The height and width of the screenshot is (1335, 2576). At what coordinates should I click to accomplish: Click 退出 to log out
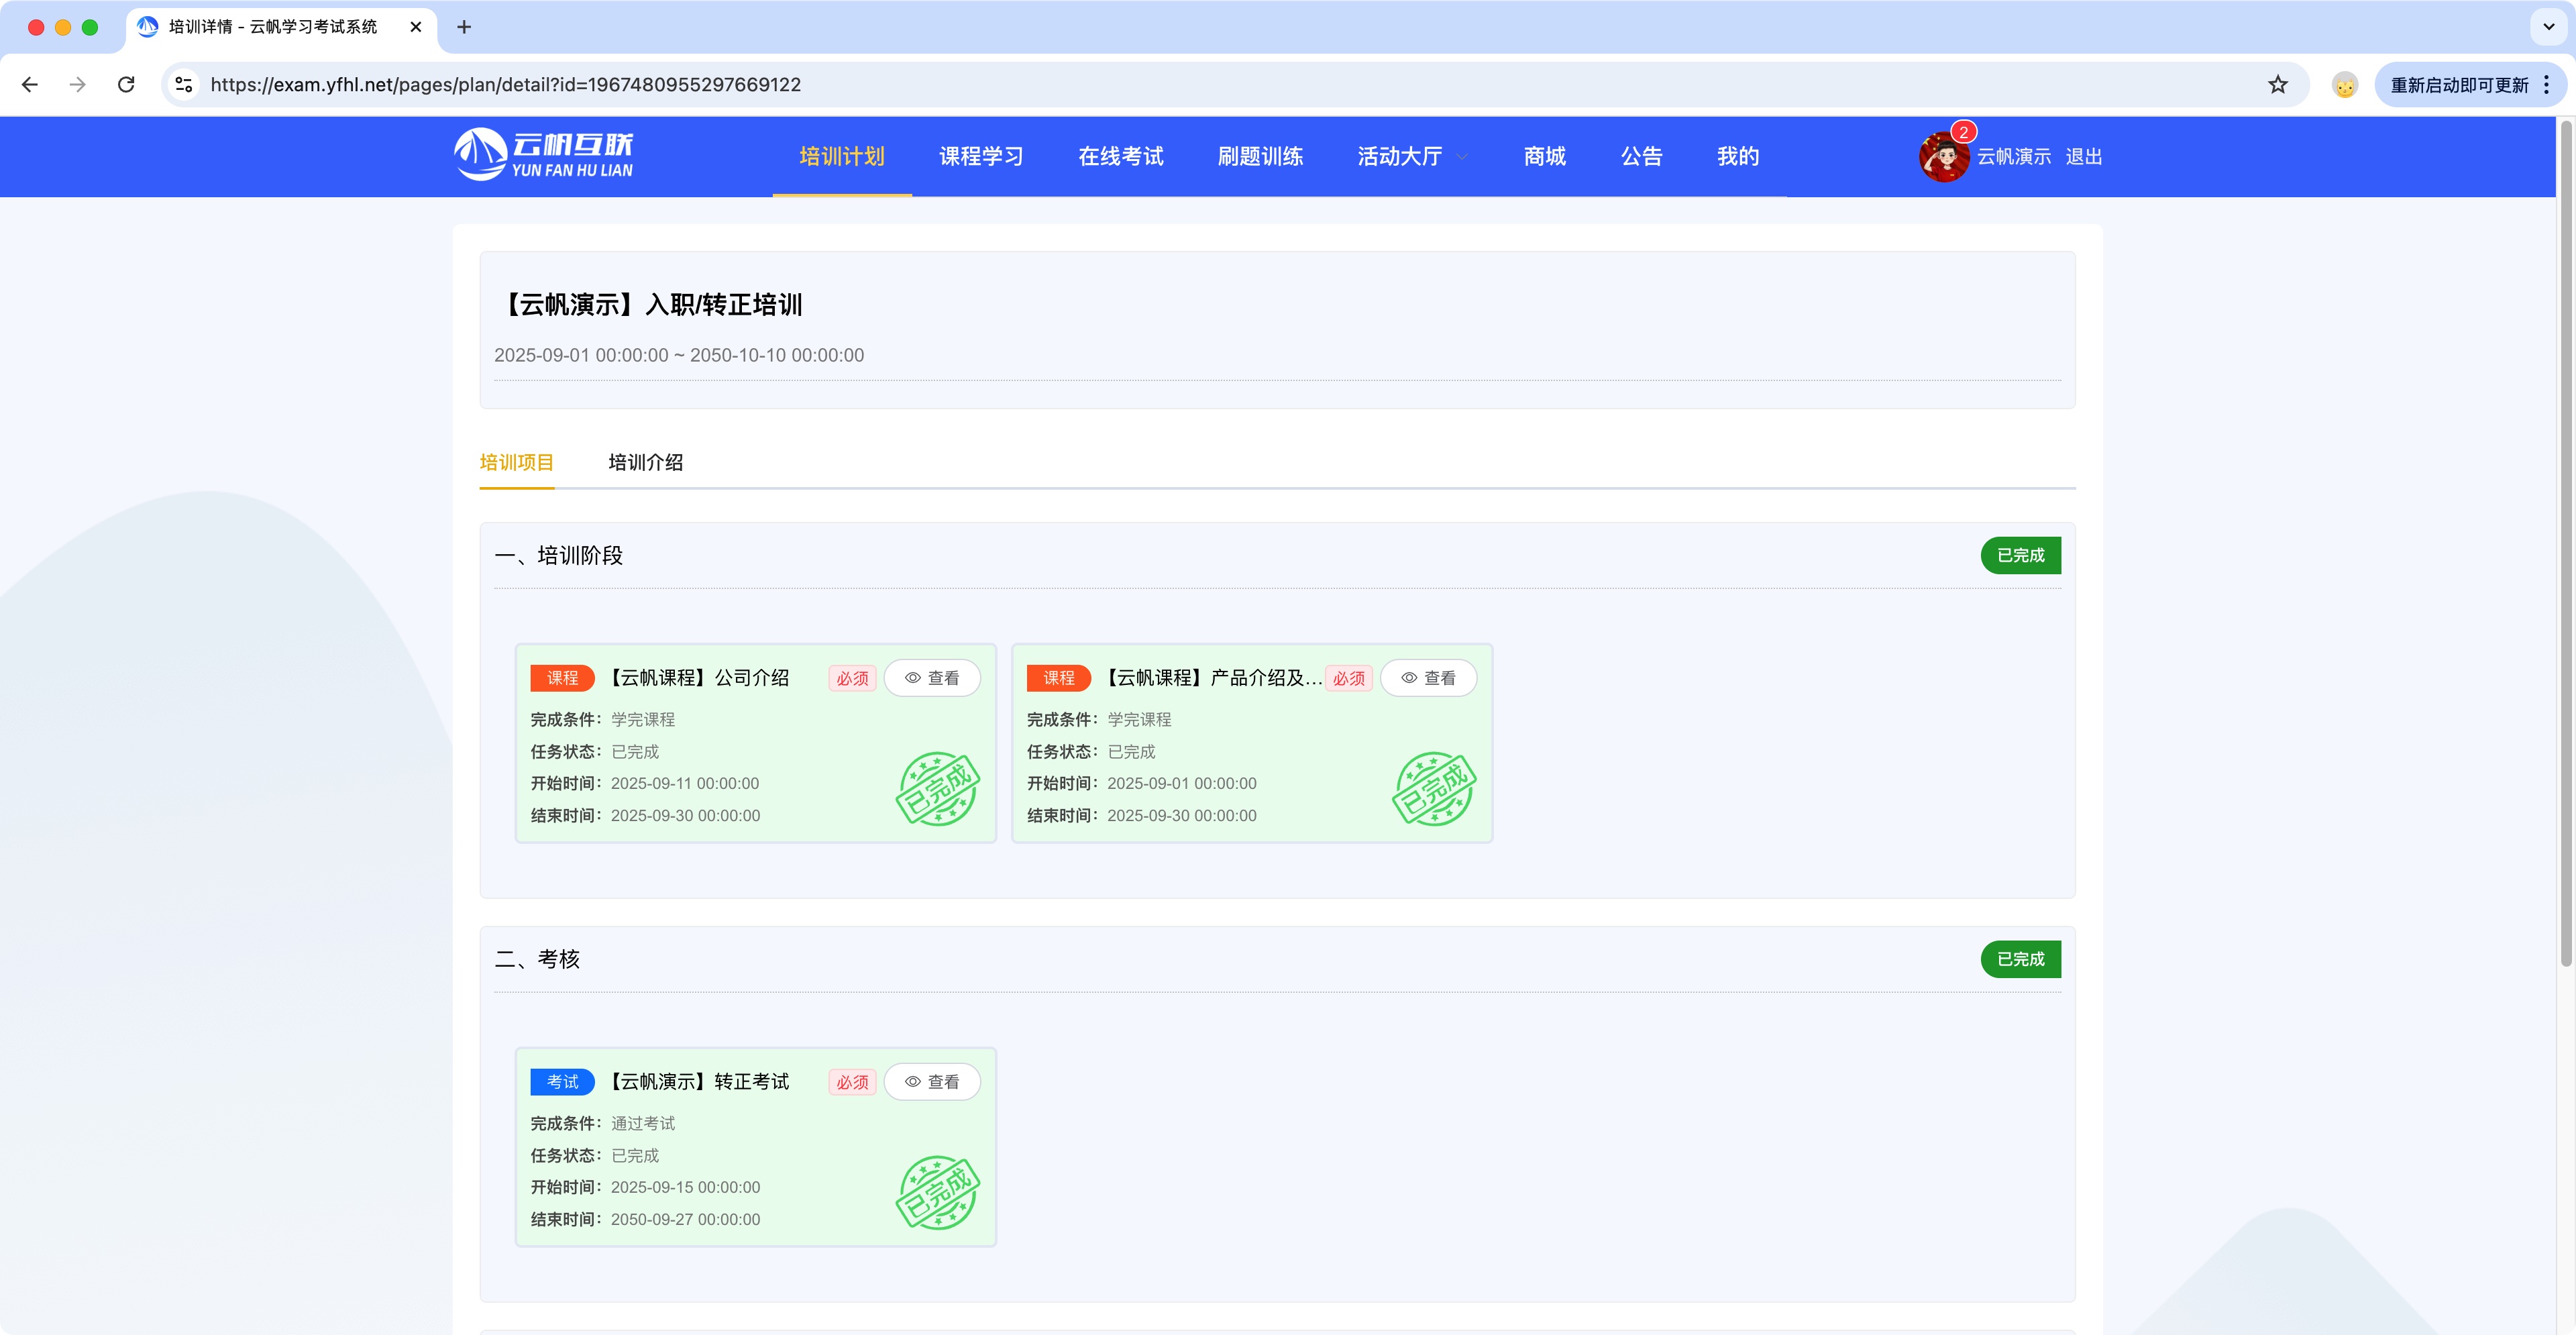[2083, 156]
